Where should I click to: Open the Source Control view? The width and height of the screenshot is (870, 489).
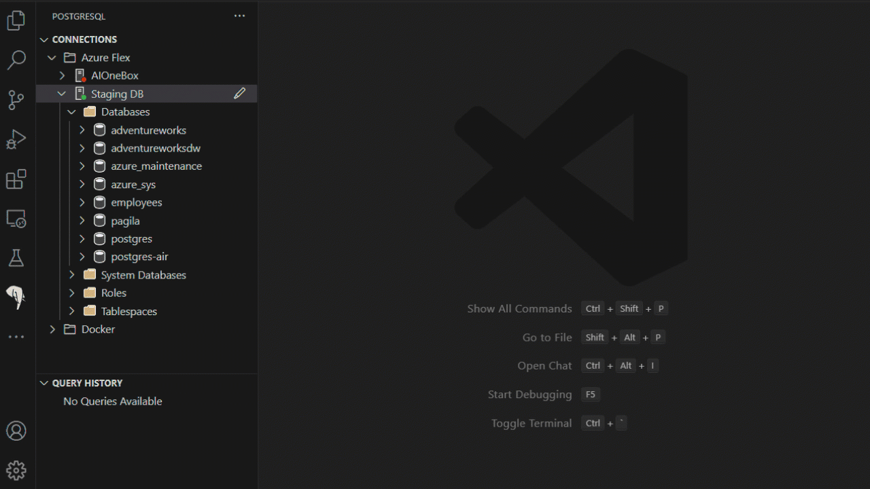(x=16, y=100)
